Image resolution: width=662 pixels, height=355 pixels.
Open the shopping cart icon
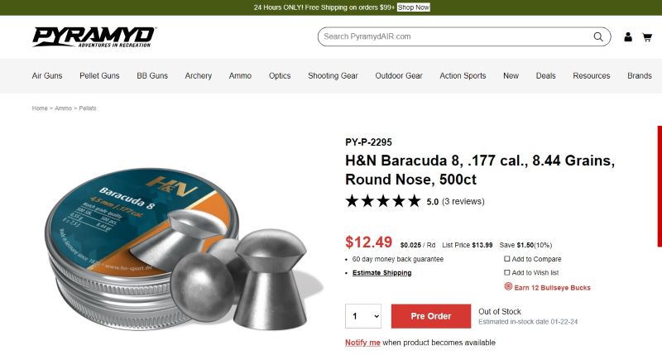coord(647,37)
